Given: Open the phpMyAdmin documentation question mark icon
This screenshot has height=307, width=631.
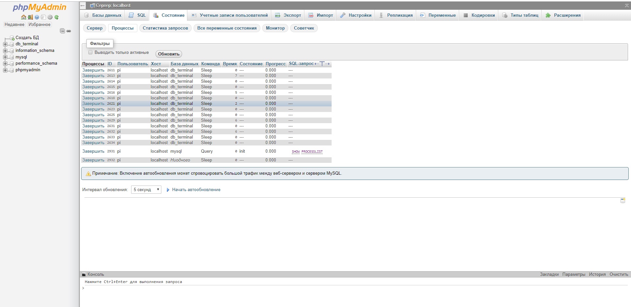Looking at the screenshot, I should pos(36,17).
